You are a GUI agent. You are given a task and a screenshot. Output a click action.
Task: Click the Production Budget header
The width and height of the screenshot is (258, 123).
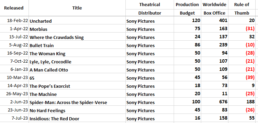point(187,9)
